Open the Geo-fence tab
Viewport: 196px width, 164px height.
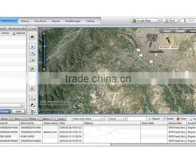pyautogui.click(x=40, y=21)
